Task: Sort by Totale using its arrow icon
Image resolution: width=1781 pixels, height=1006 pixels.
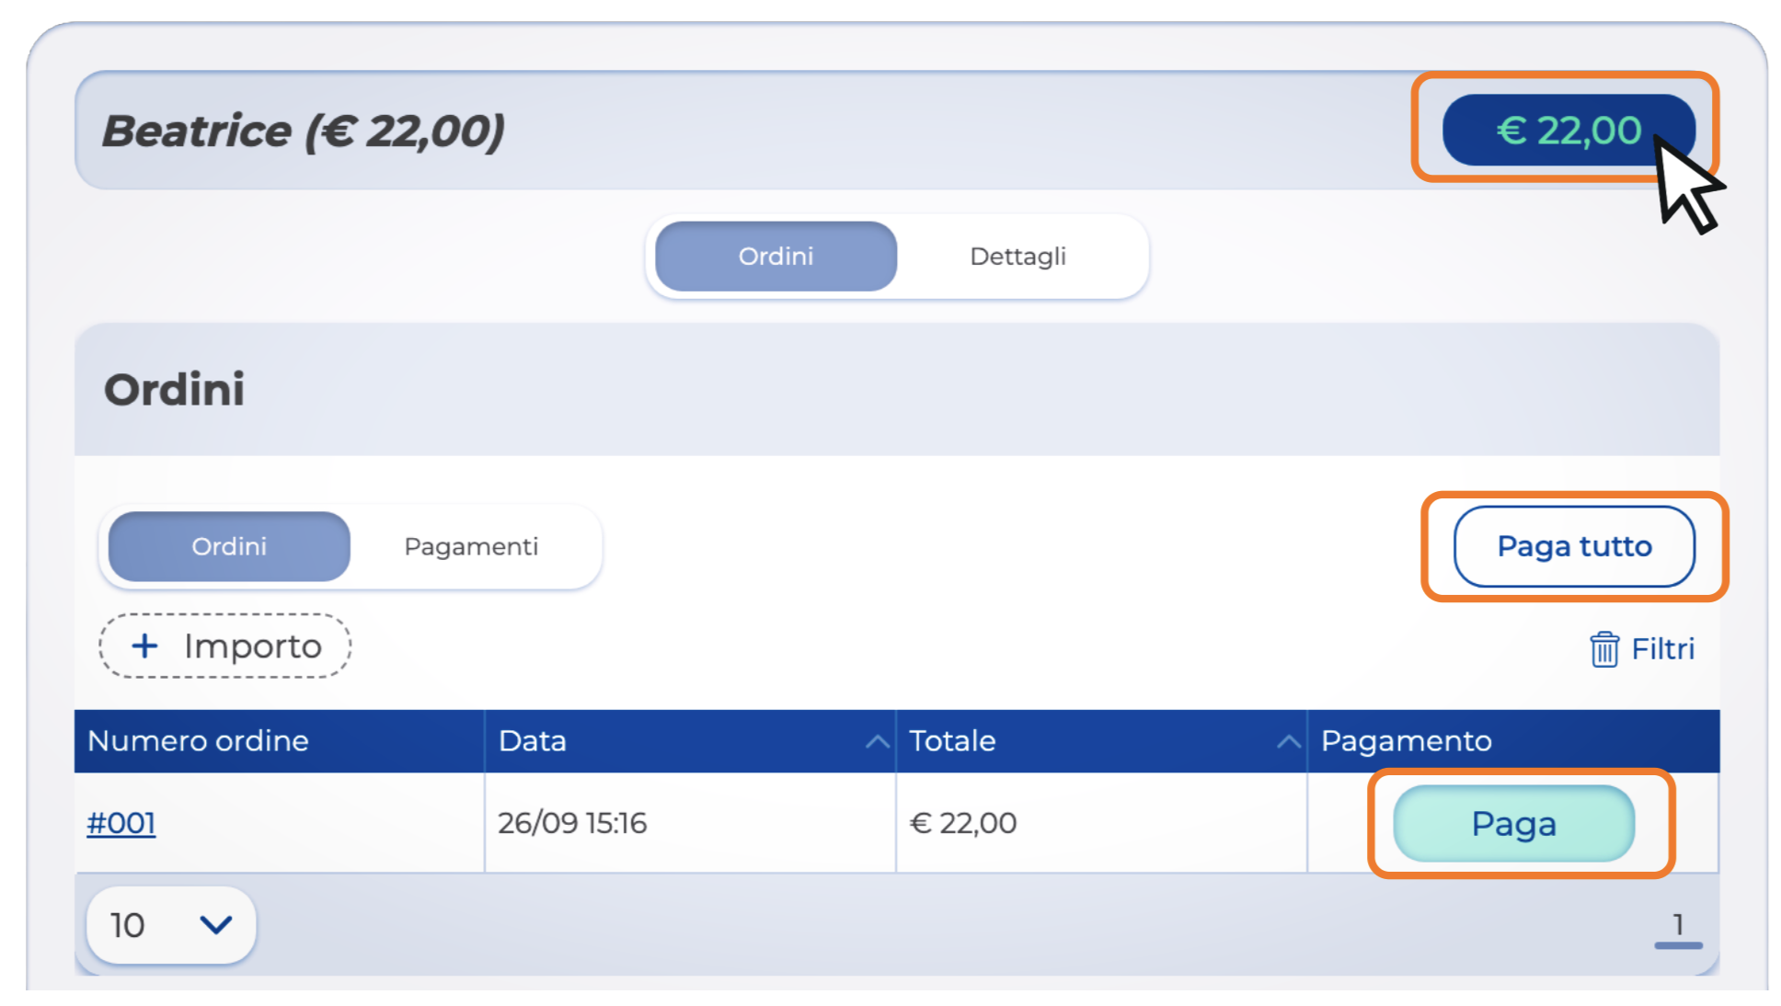Action: 1288,741
